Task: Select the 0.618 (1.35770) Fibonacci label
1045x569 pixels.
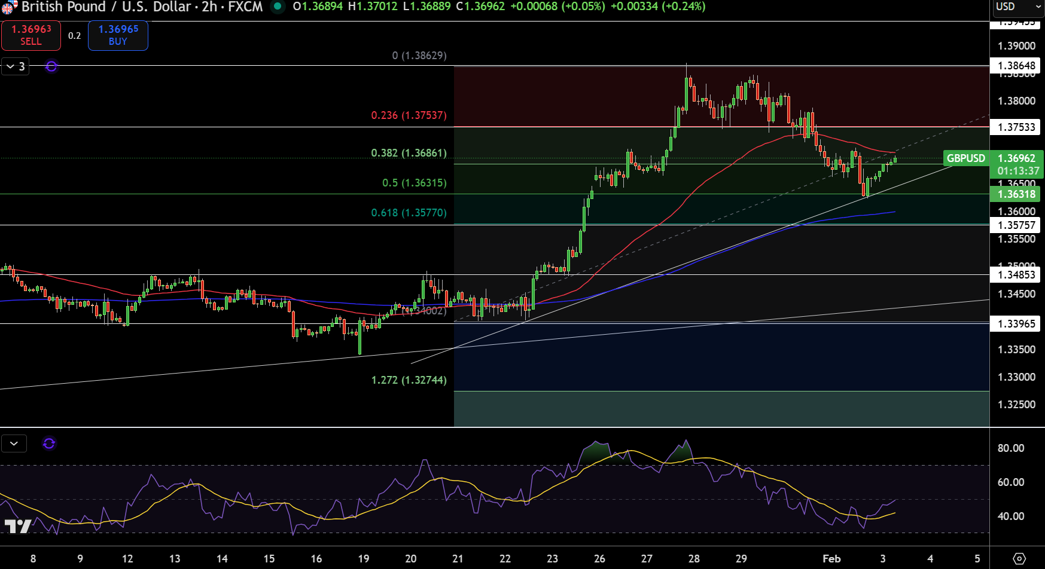Action: click(x=409, y=213)
